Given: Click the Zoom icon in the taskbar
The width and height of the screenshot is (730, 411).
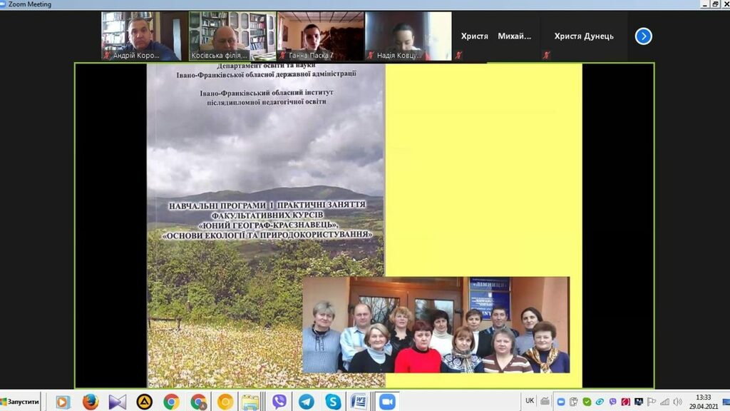Looking at the screenshot, I should [387, 402].
